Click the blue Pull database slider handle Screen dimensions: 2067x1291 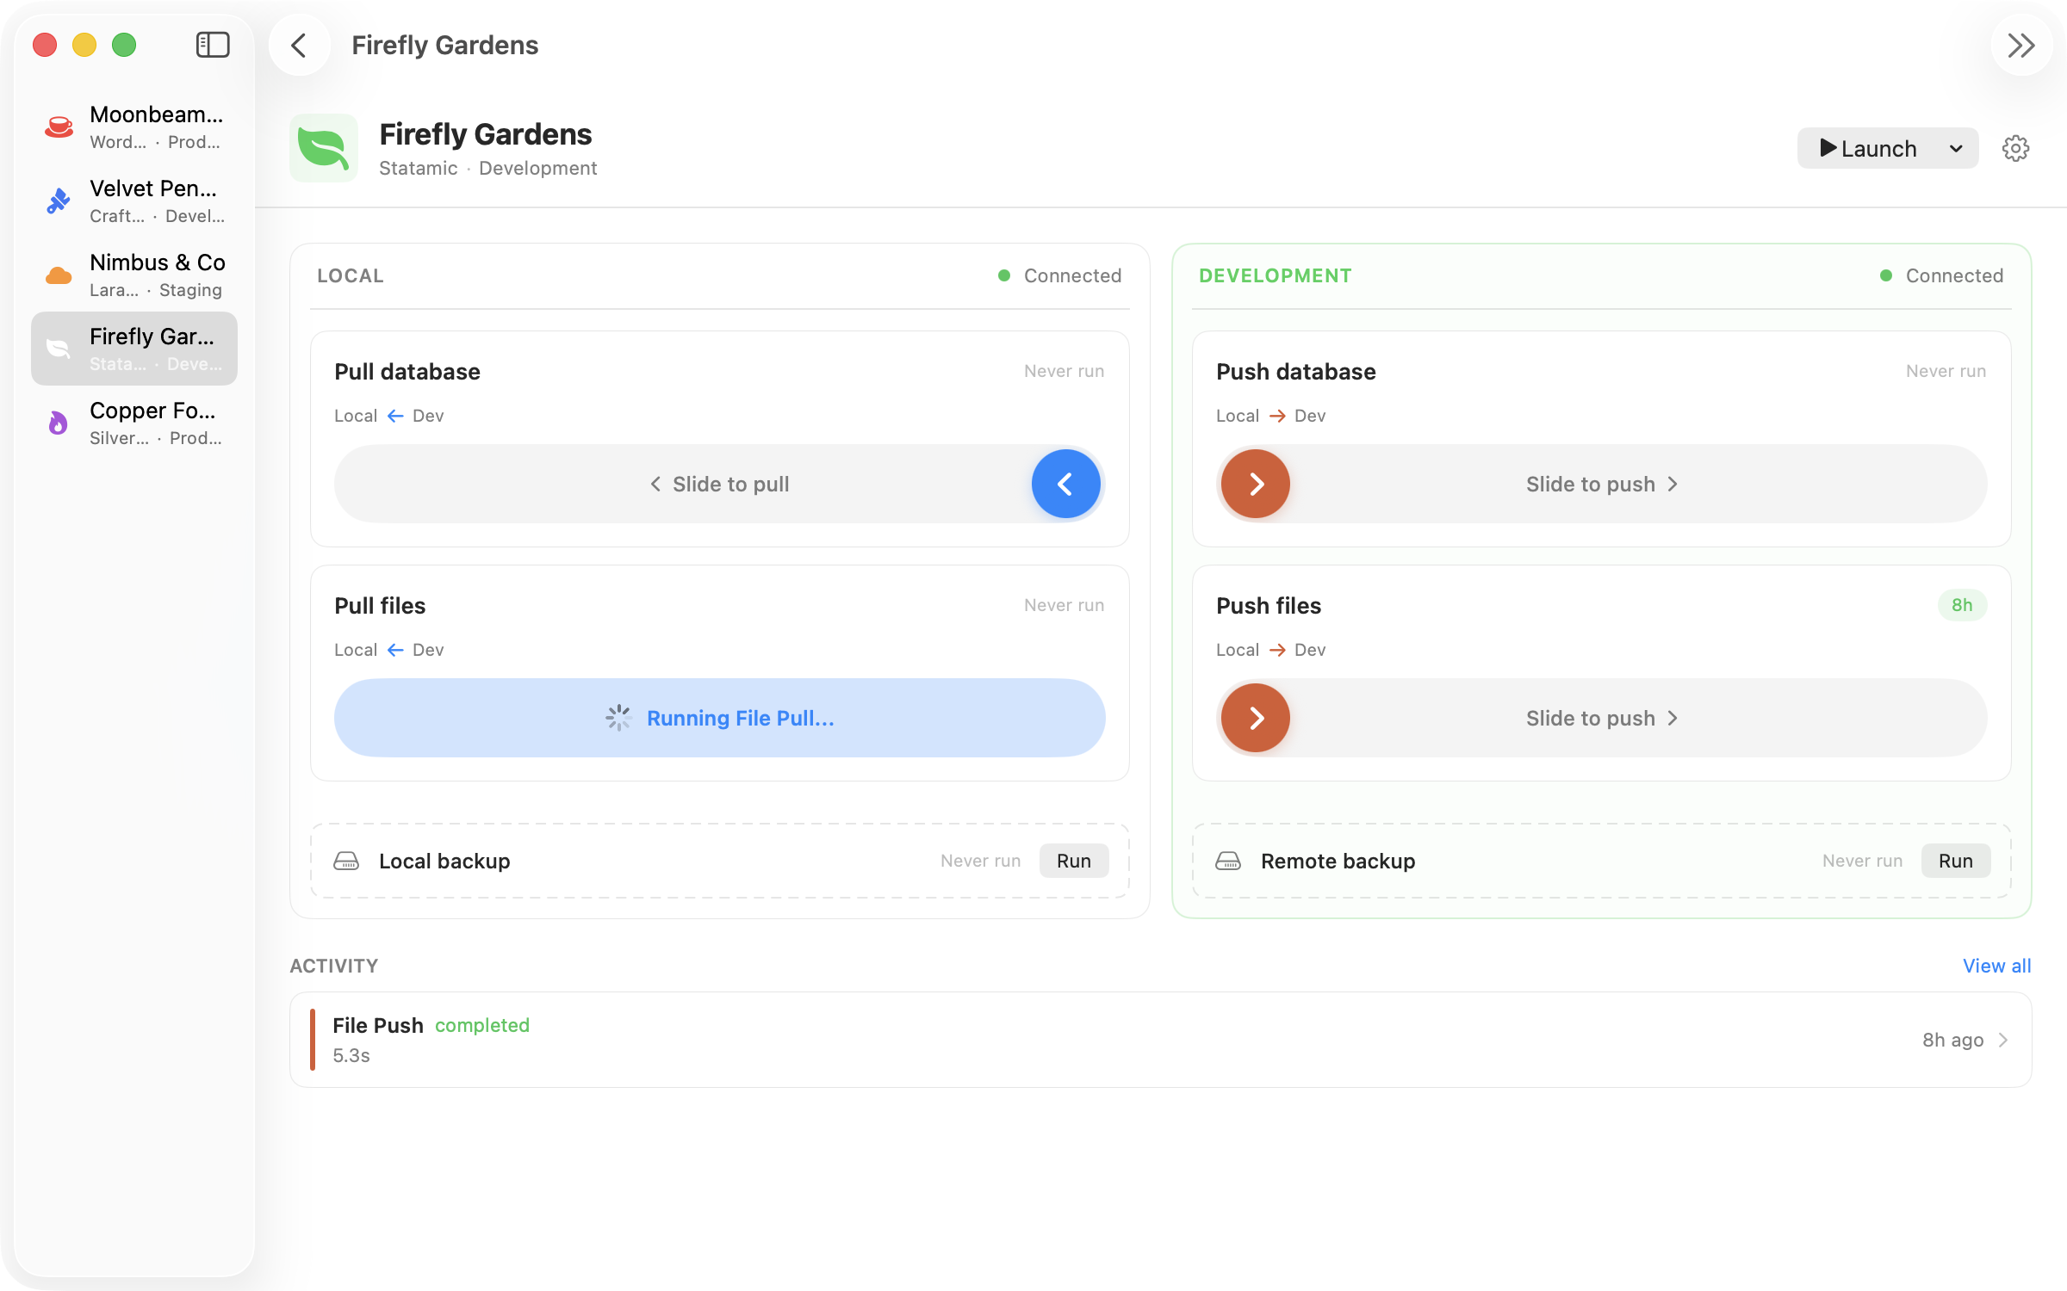click(1065, 484)
